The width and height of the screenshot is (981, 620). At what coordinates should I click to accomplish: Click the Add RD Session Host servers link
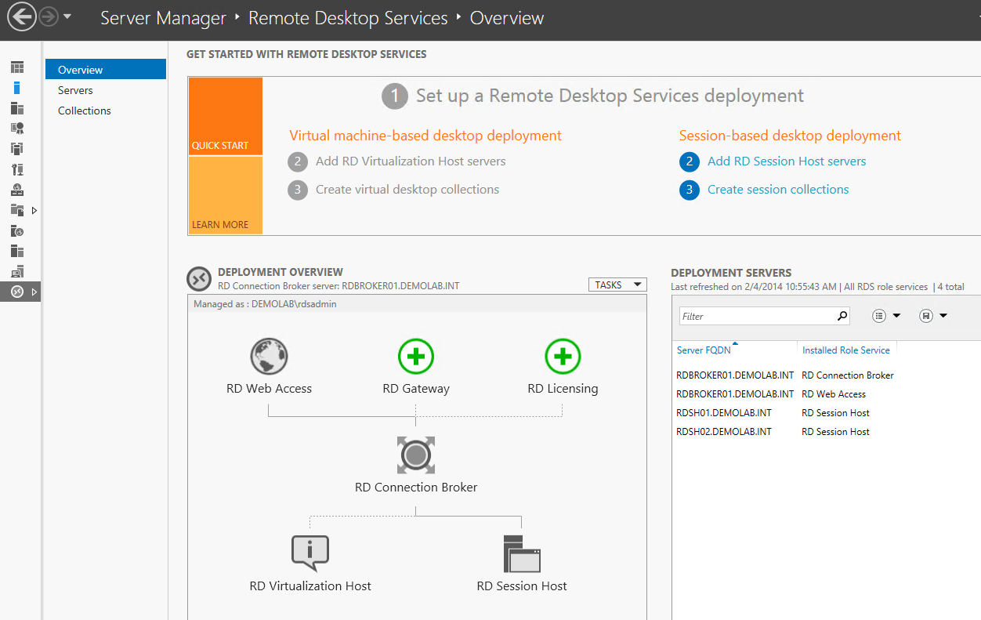tap(787, 161)
